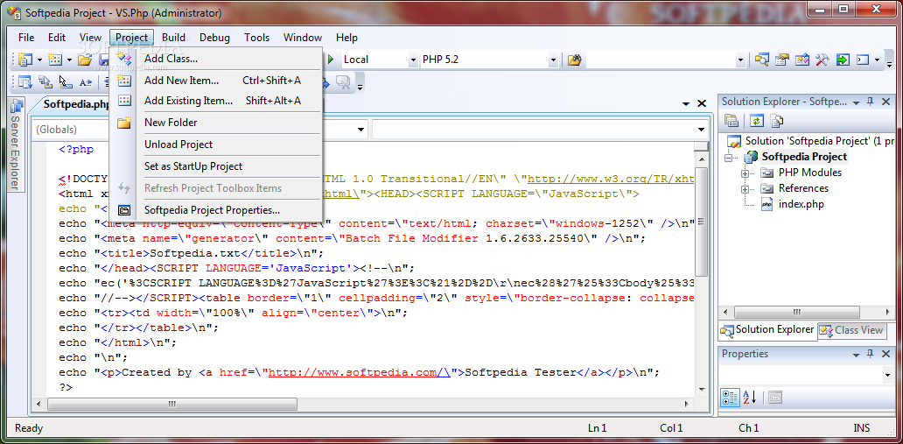
Task: Select the Softpedia.php editor tab
Action: [x=76, y=104]
